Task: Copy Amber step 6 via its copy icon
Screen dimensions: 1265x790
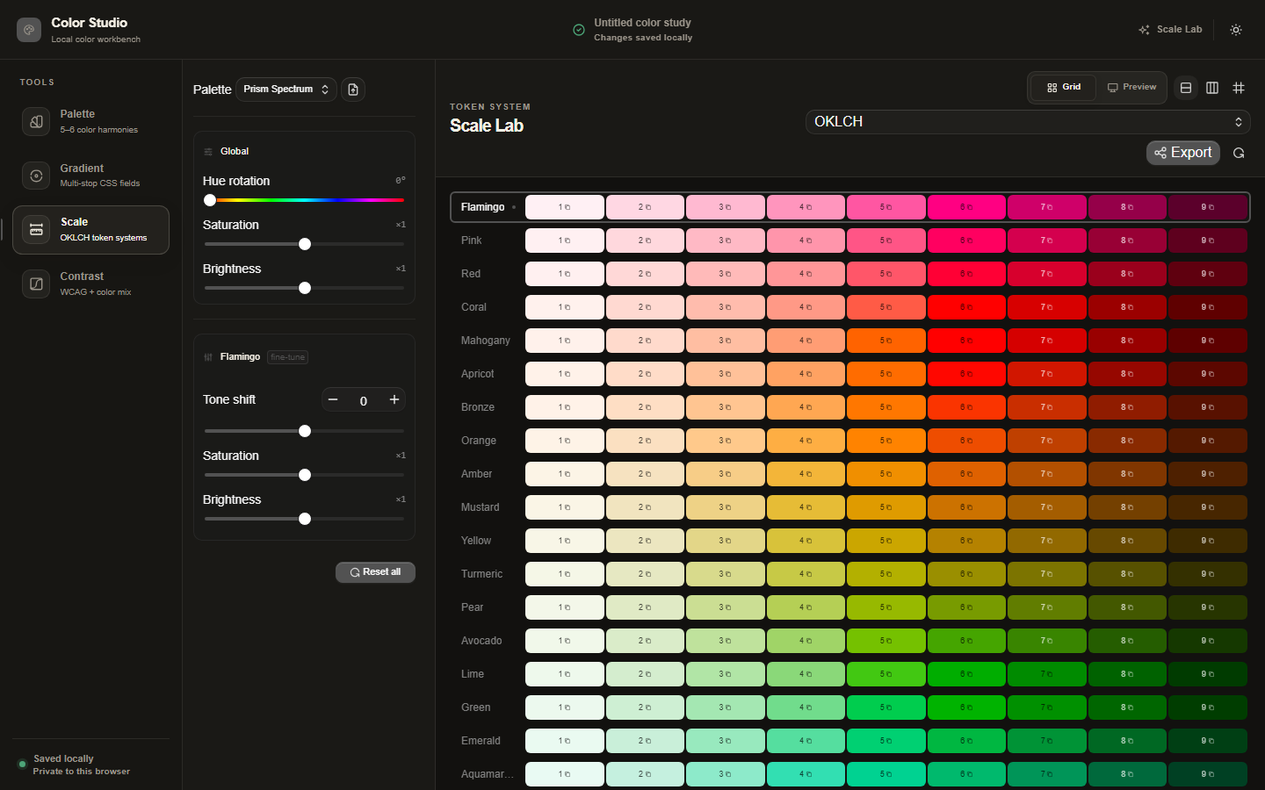Action: click(x=970, y=474)
